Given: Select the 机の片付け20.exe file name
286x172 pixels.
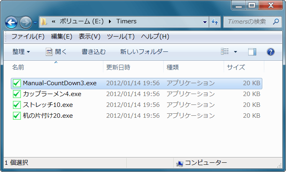Looking at the screenshot, I should tap(47, 116).
